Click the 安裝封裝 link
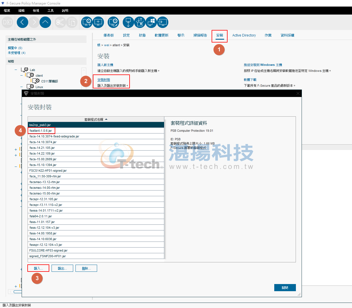Viewport: 352px width, 308px height. [104, 80]
